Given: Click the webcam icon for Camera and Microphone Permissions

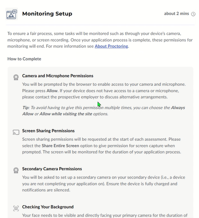Looking at the screenshot, I should pyautogui.click(x=16, y=77).
